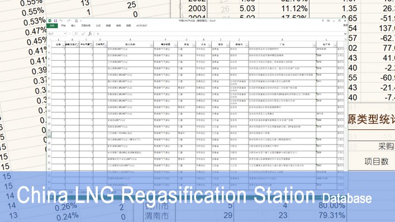
Task: Click the Excel logo icon in title bar
Action: [50, 21]
